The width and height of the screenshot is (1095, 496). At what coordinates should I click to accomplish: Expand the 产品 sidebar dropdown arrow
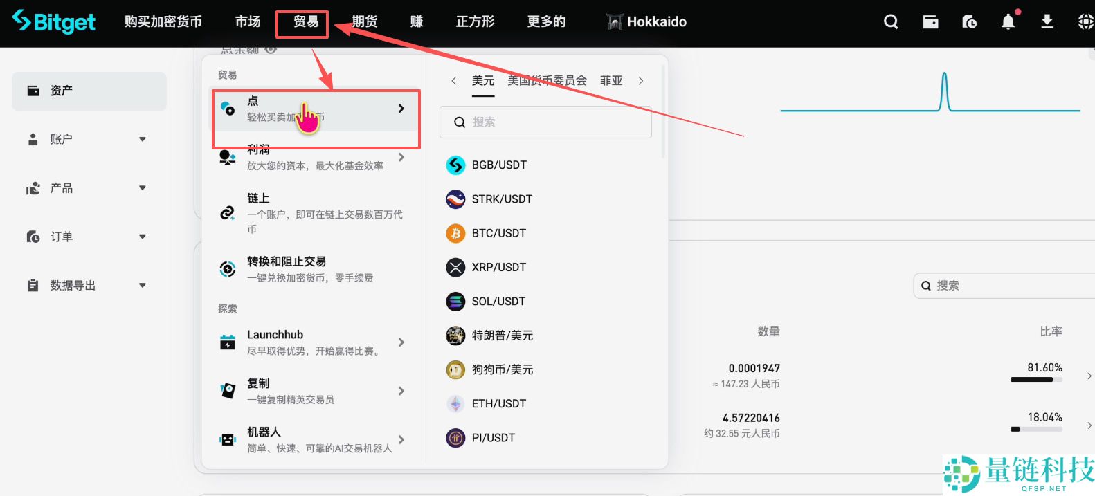pyautogui.click(x=143, y=187)
